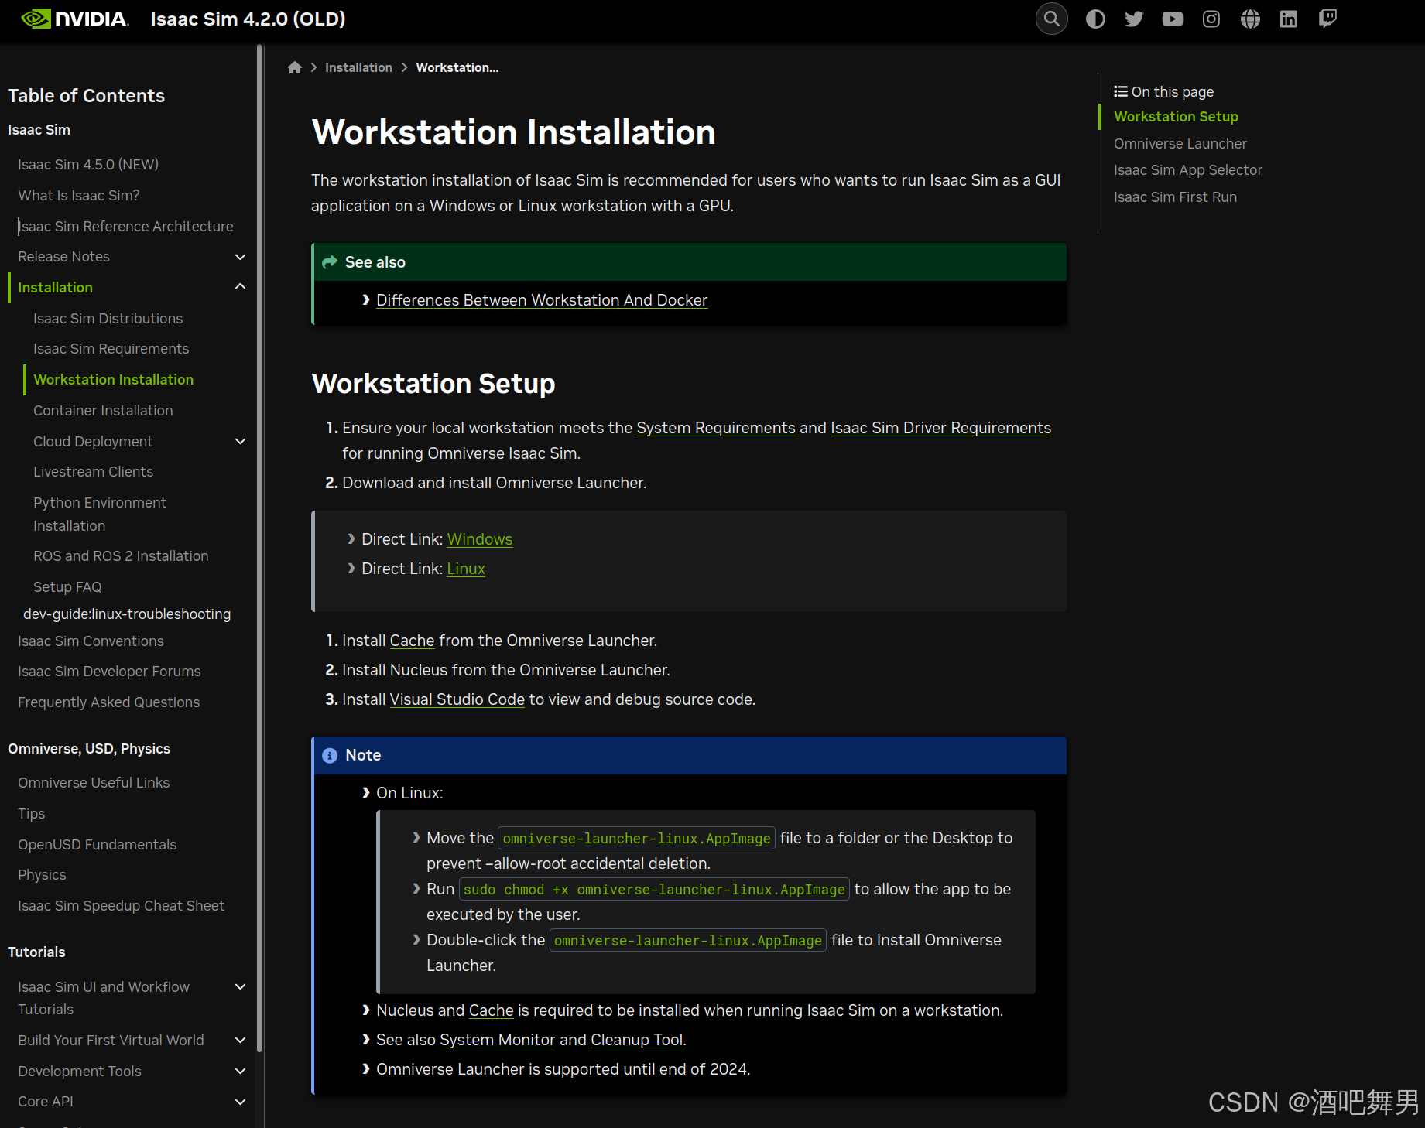Click the NVIDIA logo
The width and height of the screenshot is (1425, 1128).
74,19
